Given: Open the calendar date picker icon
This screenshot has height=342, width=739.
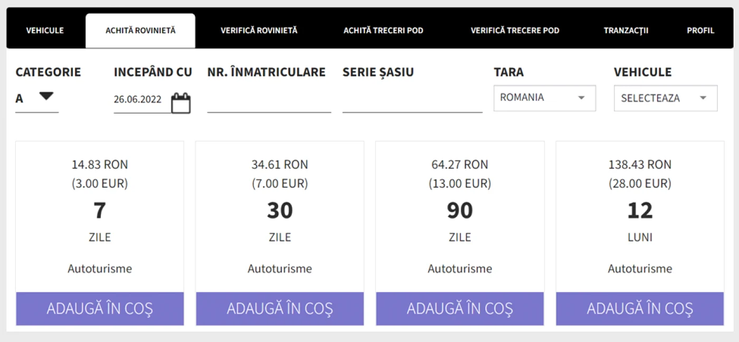Looking at the screenshot, I should click(181, 103).
